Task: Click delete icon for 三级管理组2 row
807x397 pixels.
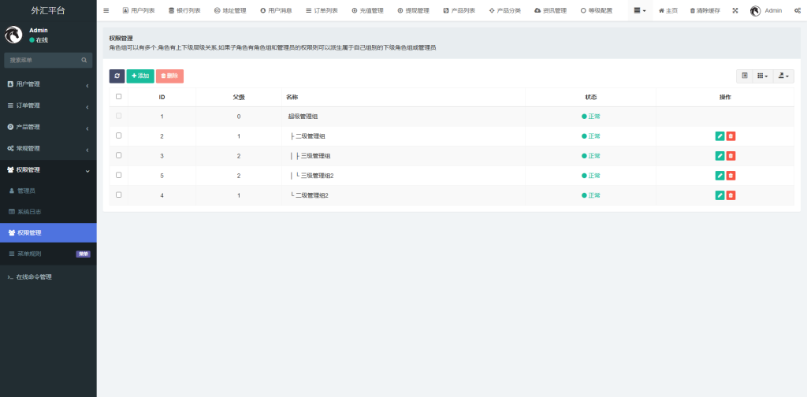Action: [731, 176]
